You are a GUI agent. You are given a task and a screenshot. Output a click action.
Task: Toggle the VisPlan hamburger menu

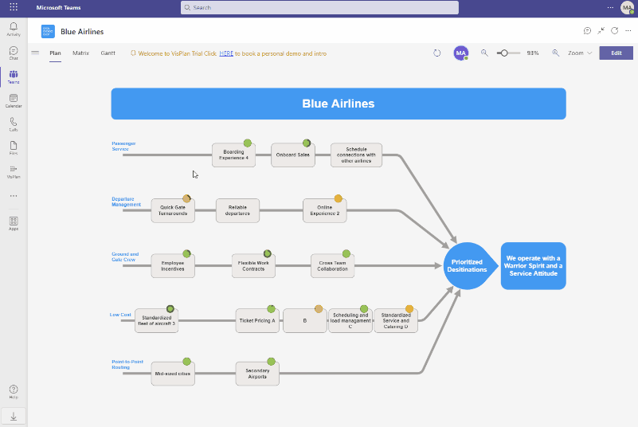(x=35, y=53)
